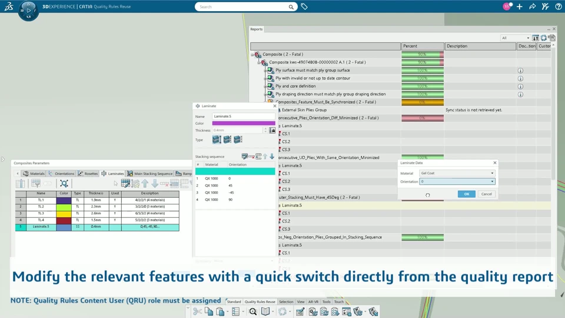The width and height of the screenshot is (565, 318).
Task: Click OK in the Laminate Data dialog
Action: coord(466,194)
